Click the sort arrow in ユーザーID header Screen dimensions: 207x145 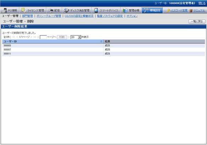[x=101, y=42]
